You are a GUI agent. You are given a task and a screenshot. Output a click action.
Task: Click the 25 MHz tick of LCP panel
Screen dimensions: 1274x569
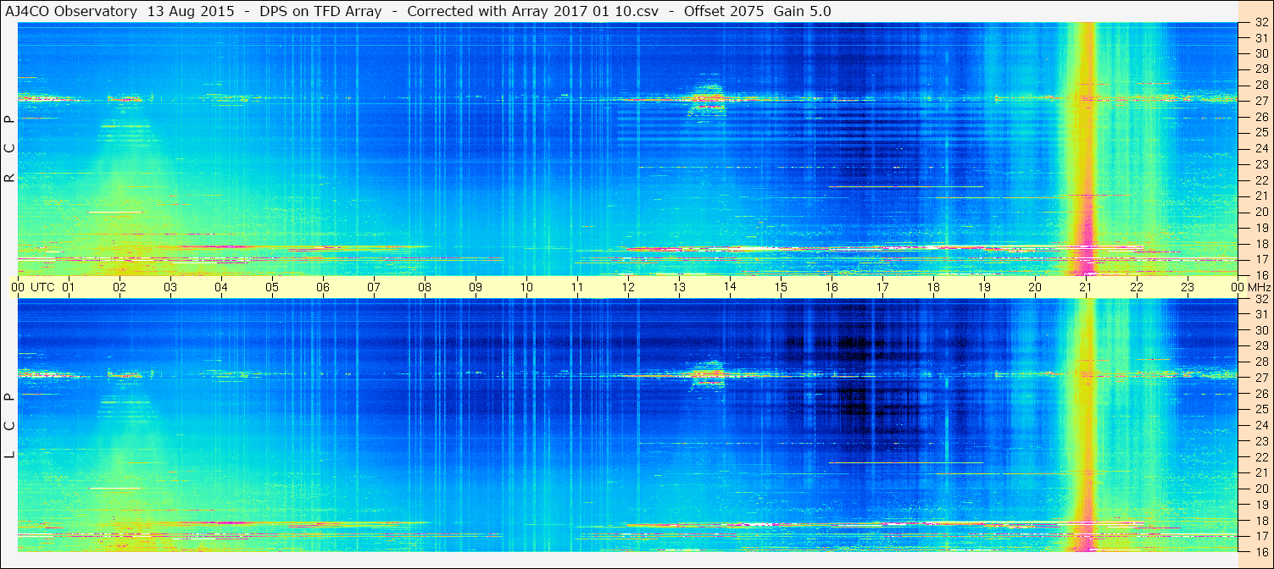[1260, 410]
